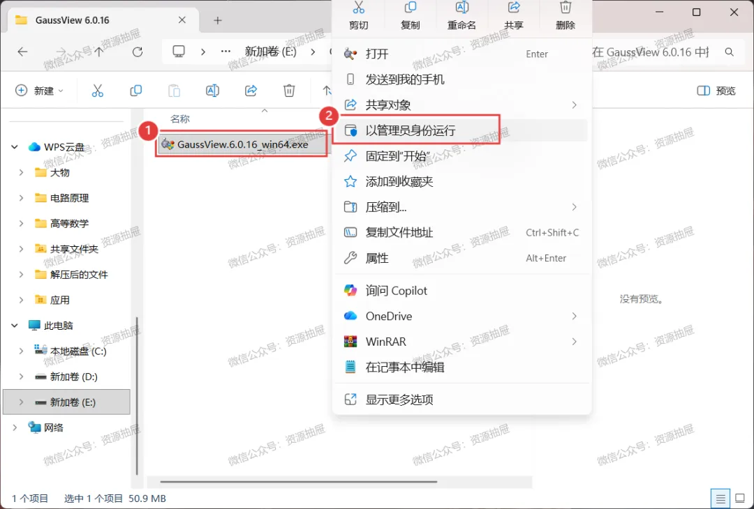Expand 应用 folder chevron
754x509 pixels.
[x=21, y=300]
